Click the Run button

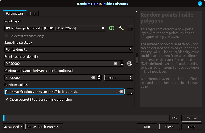(147, 127)
